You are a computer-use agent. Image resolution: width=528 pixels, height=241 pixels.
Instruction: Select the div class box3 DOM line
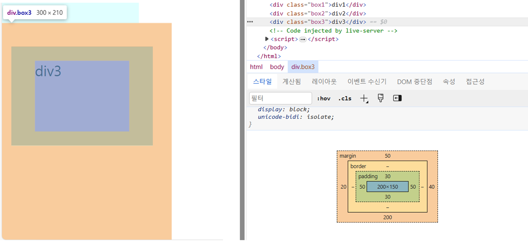click(318, 22)
